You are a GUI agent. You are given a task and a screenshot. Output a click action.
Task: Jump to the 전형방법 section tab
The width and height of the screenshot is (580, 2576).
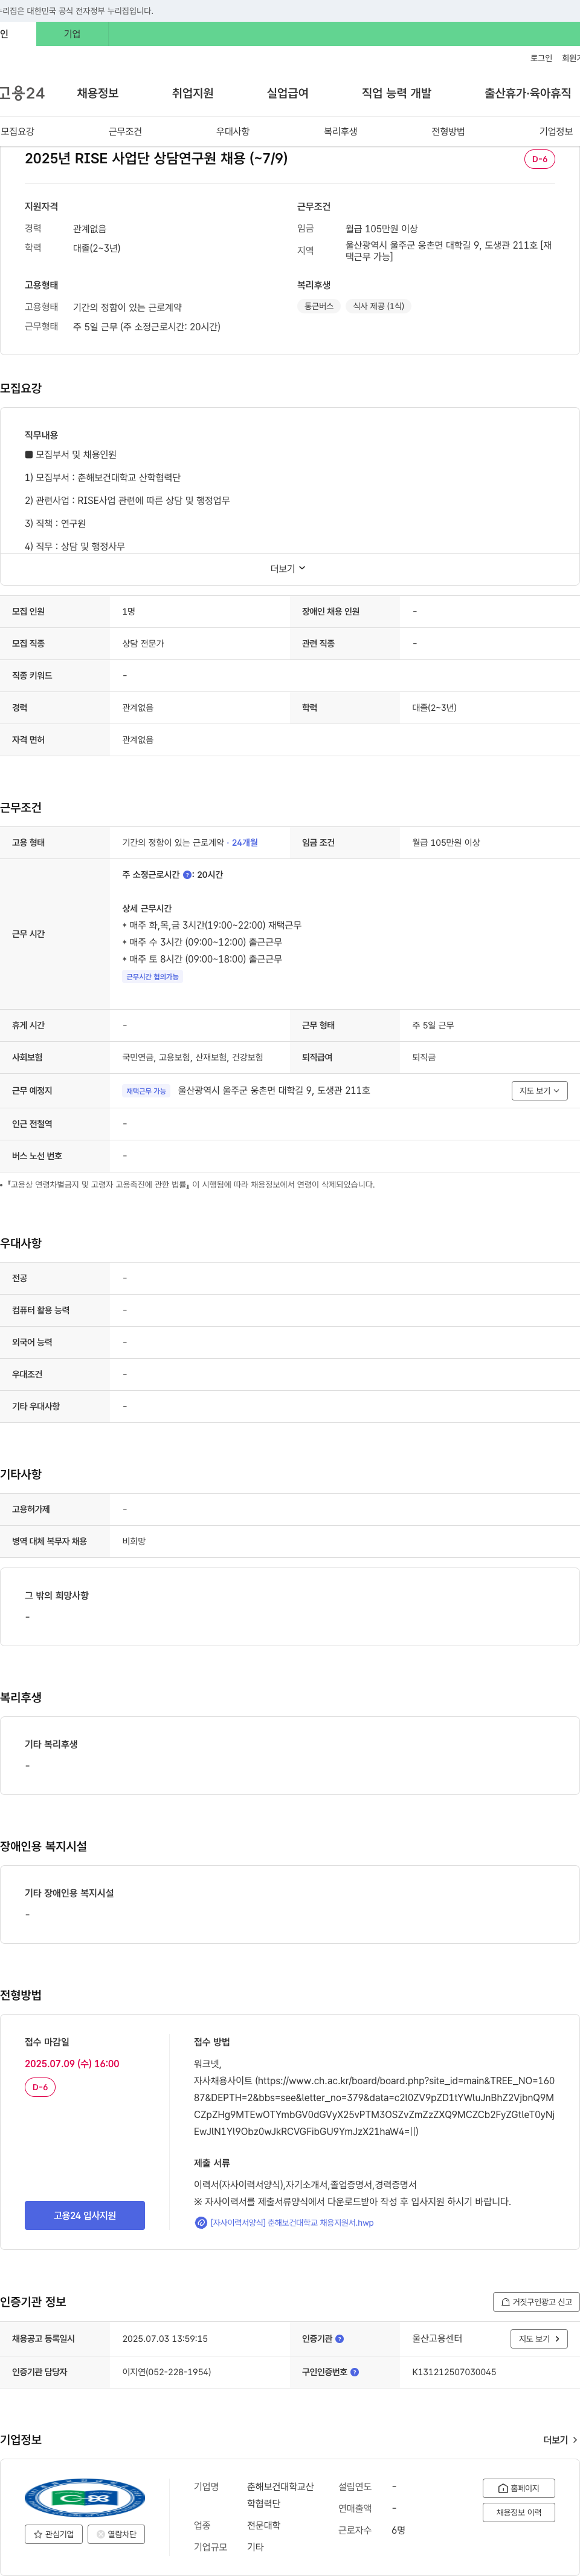coord(448,131)
